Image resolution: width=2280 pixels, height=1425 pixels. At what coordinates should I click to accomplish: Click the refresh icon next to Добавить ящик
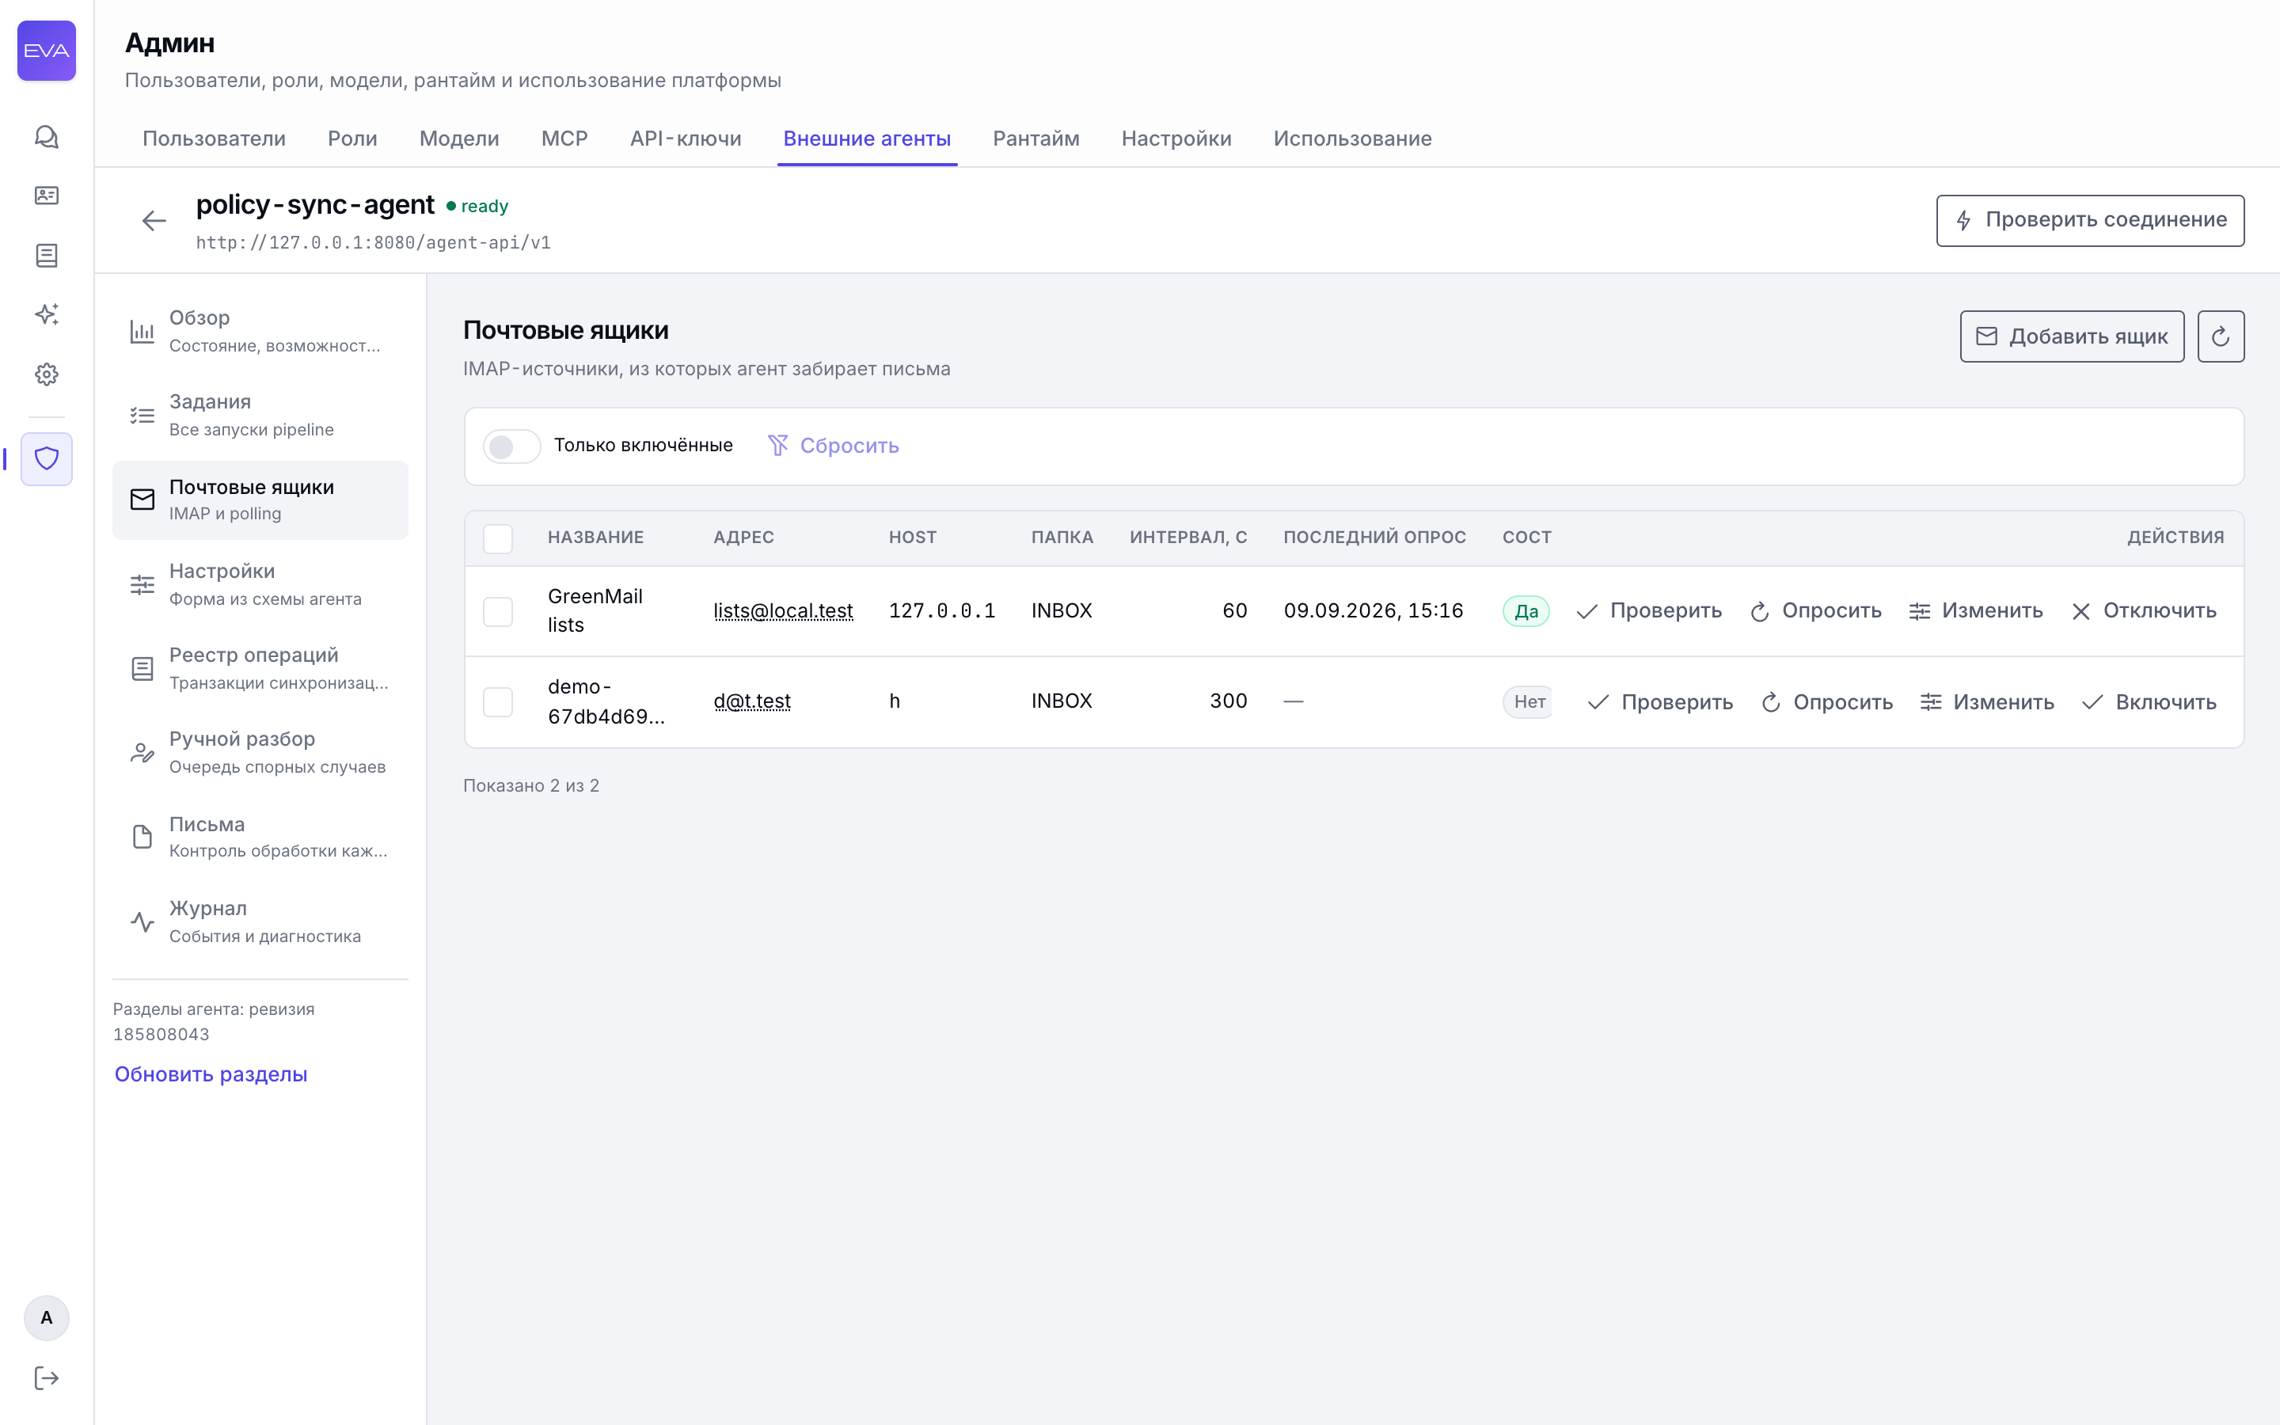(x=2221, y=336)
